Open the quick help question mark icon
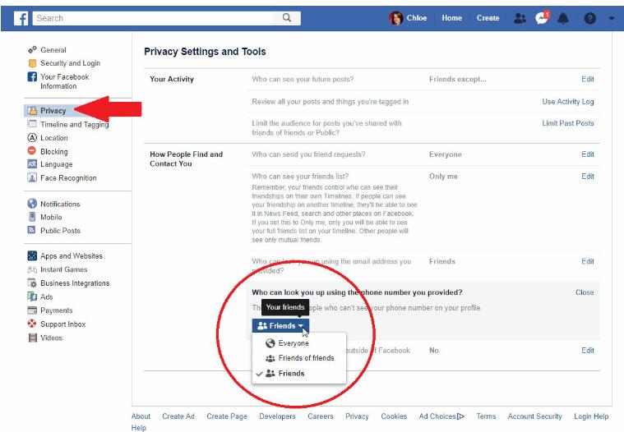624x432 pixels. click(x=589, y=18)
